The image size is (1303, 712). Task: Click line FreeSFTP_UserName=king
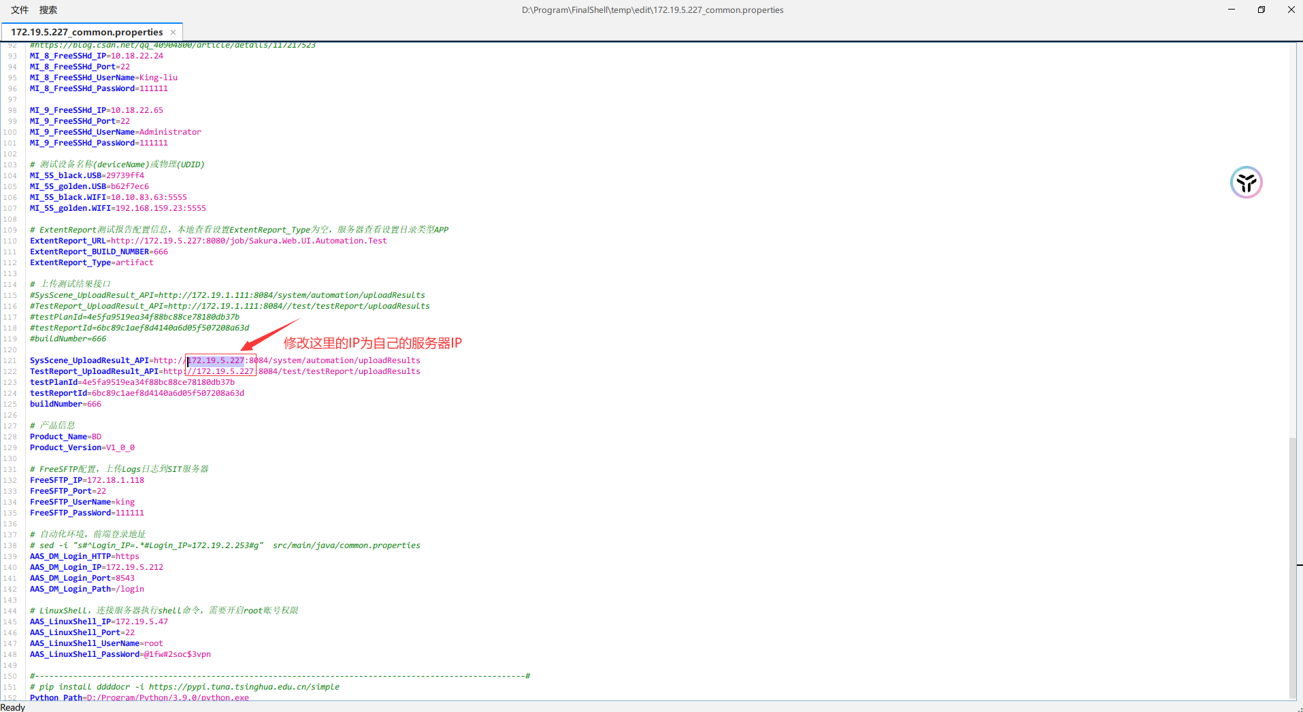[x=82, y=502]
